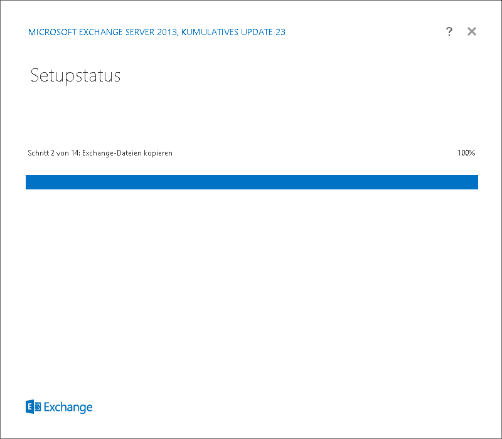Open setup help via the ? button
502x439 pixels.
tap(449, 31)
